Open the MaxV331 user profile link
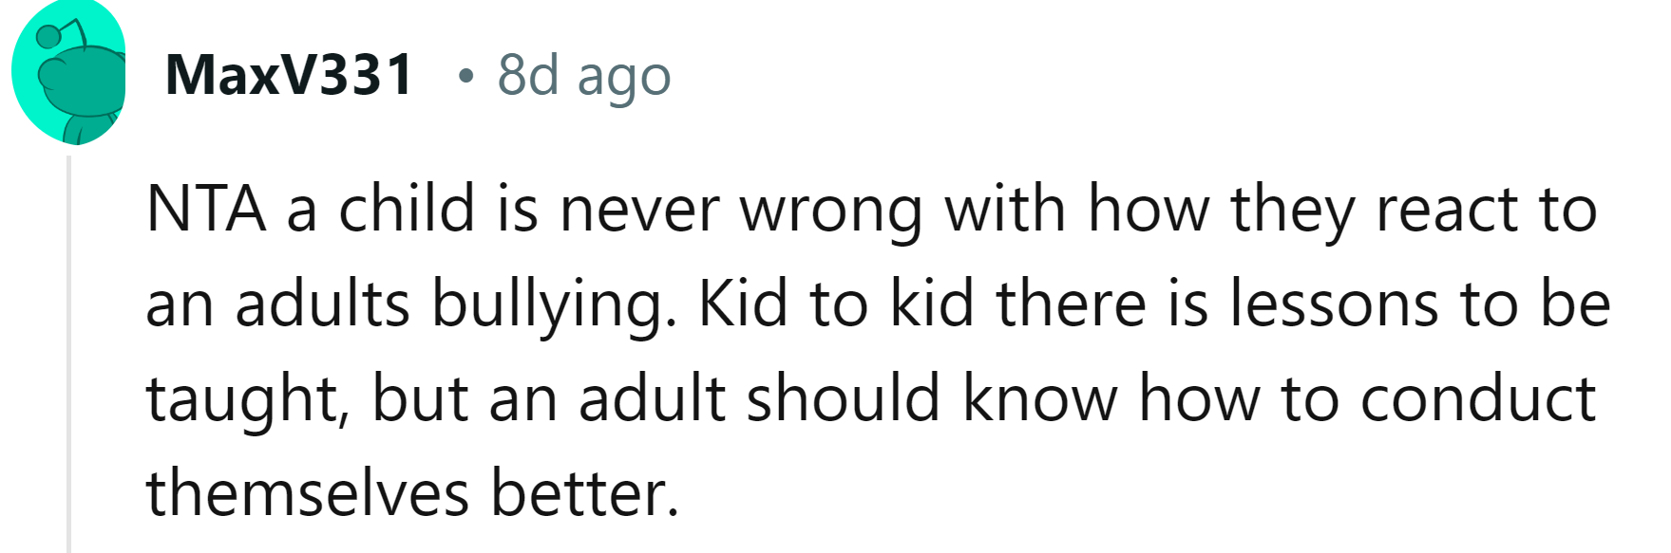 (x=289, y=74)
